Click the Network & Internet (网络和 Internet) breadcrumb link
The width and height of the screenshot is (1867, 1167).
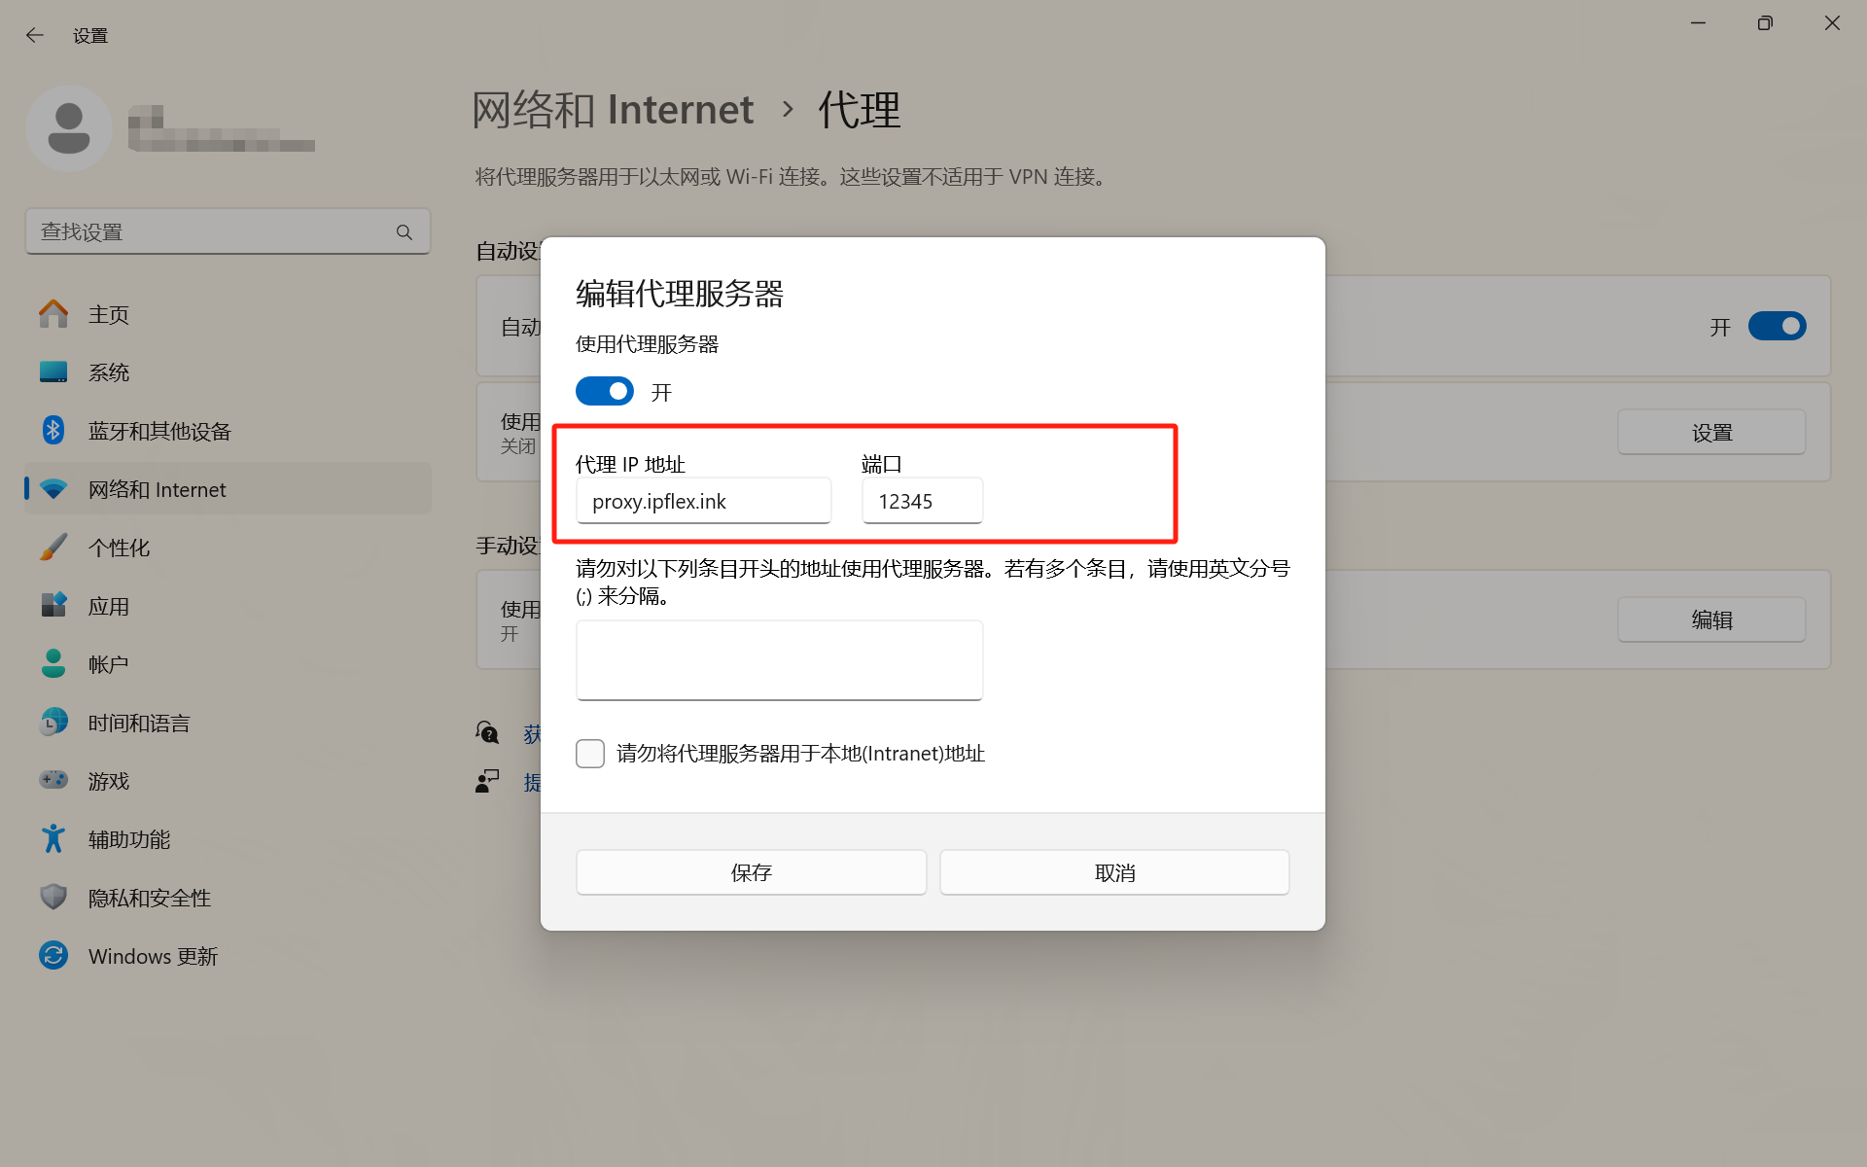point(613,110)
